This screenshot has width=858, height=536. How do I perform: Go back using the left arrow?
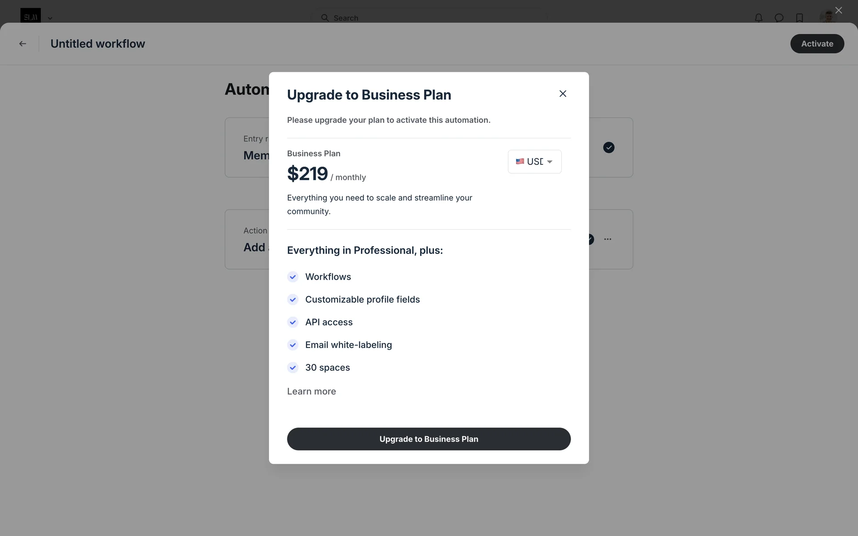23,44
